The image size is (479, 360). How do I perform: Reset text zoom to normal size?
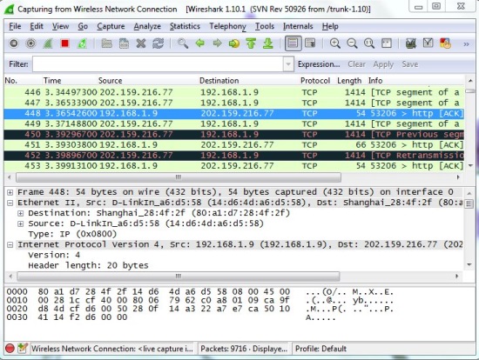point(369,43)
